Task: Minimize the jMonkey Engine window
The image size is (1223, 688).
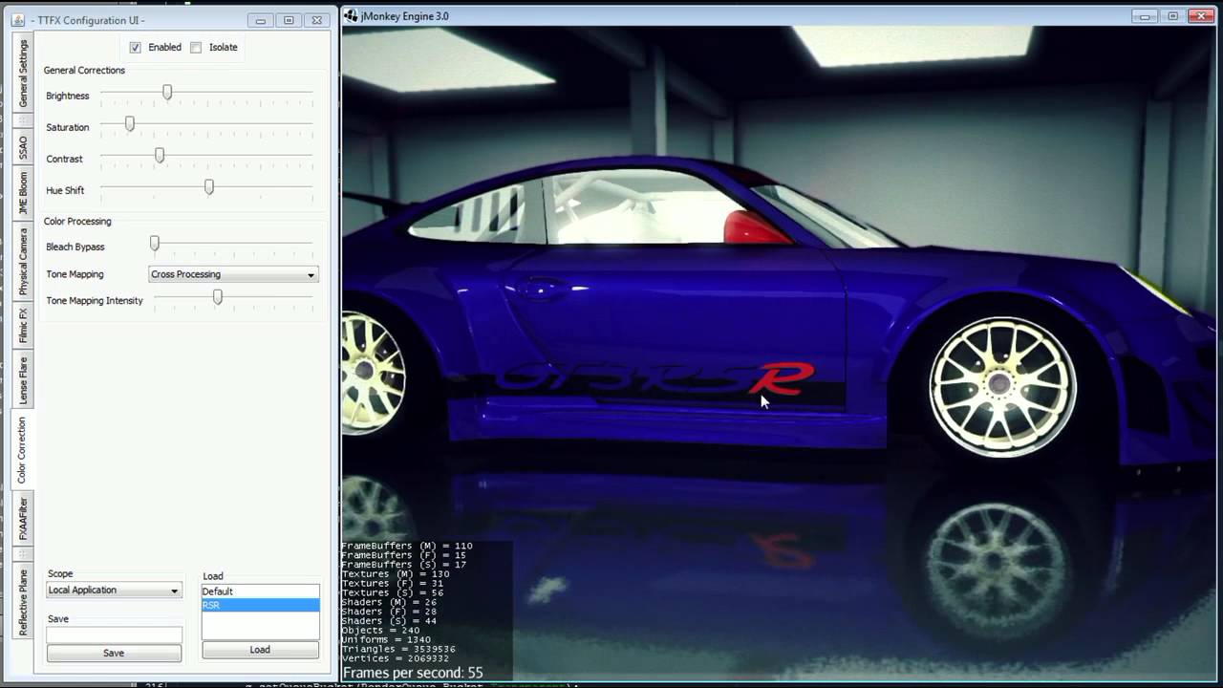Action: (1145, 16)
